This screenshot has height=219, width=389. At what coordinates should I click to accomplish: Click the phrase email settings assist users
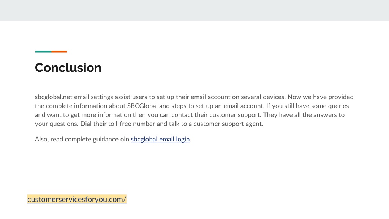[x=111, y=97]
